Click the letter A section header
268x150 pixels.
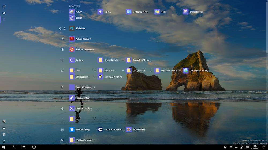click(62, 39)
